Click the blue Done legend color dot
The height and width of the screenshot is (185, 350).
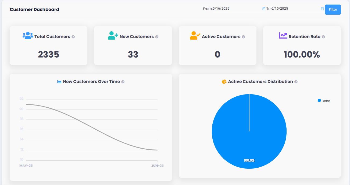click(319, 100)
